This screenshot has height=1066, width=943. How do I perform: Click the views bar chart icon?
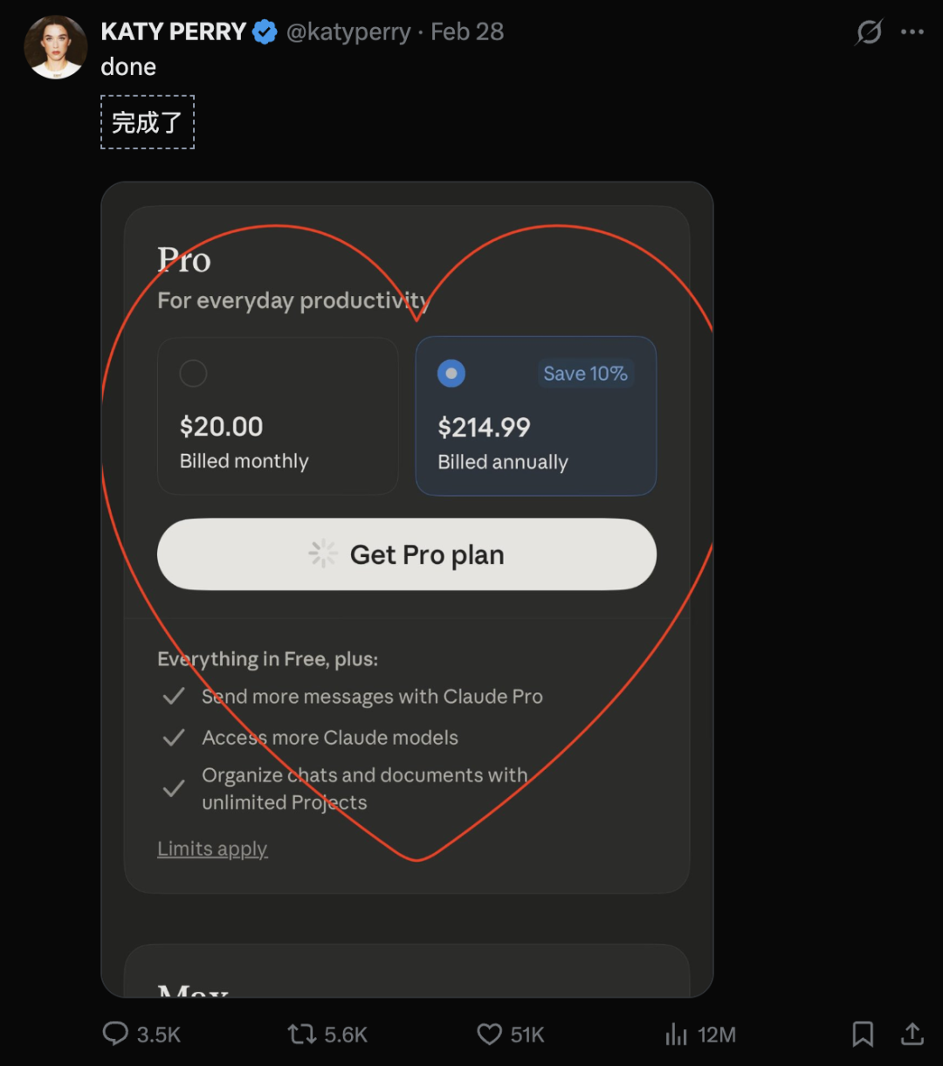[677, 1035]
